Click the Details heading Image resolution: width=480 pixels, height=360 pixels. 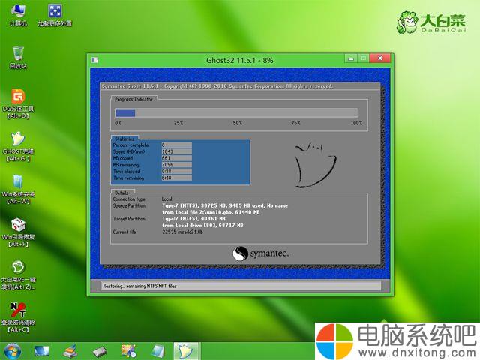pyautogui.click(x=121, y=193)
